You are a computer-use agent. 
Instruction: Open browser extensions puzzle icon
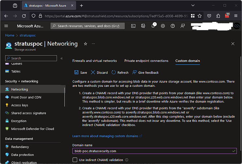tap(218, 16)
